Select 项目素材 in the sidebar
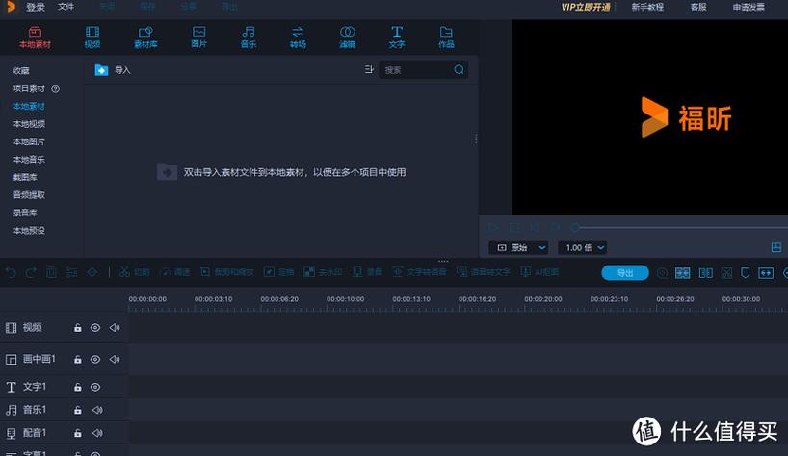 (29, 89)
